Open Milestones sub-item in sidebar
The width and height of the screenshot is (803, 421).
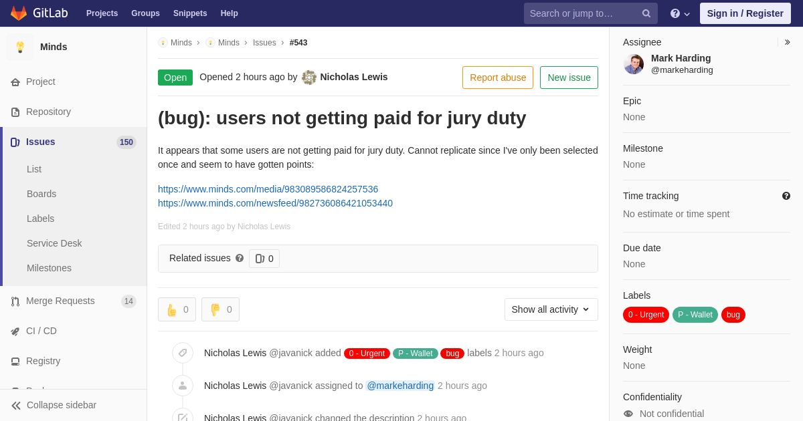[x=49, y=268]
